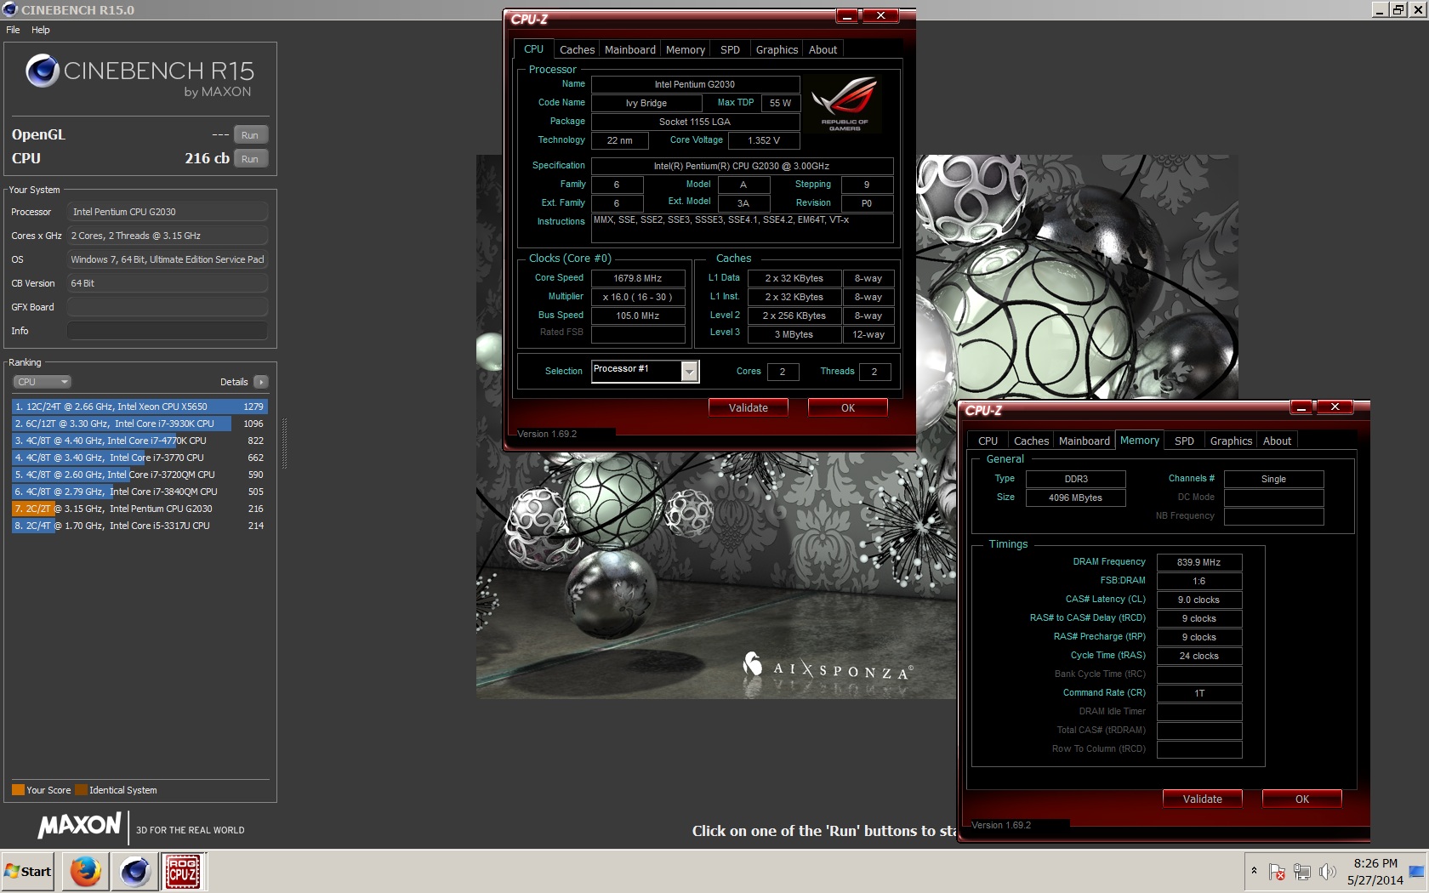This screenshot has width=1429, height=893.
Task: Select the Core i7-3770 ranking row
Action: point(139,458)
